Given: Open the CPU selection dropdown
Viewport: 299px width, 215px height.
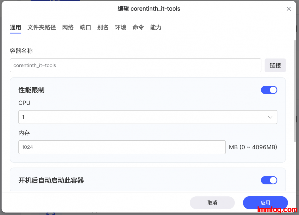Looking at the screenshot, I should (x=148, y=117).
